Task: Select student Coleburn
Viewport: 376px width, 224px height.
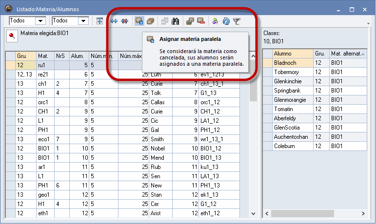Action: [293, 146]
